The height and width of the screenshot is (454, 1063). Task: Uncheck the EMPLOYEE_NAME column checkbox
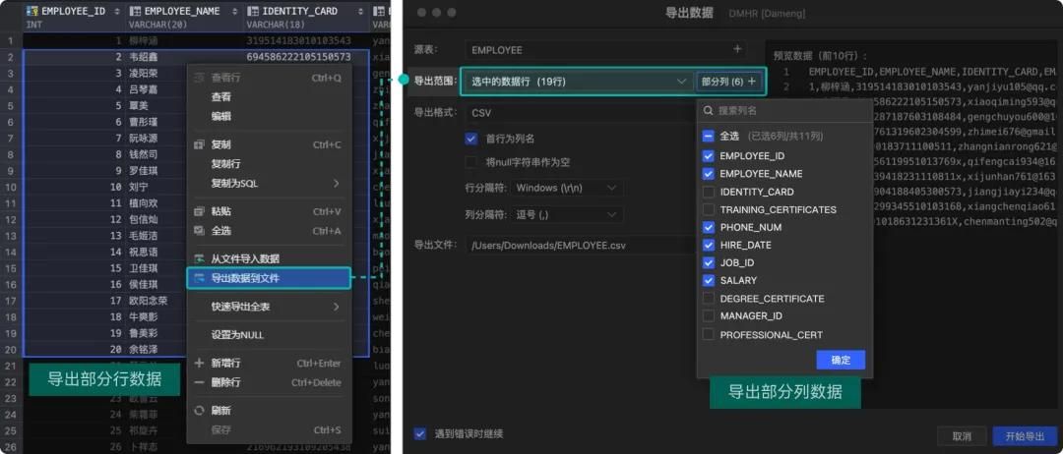708,174
